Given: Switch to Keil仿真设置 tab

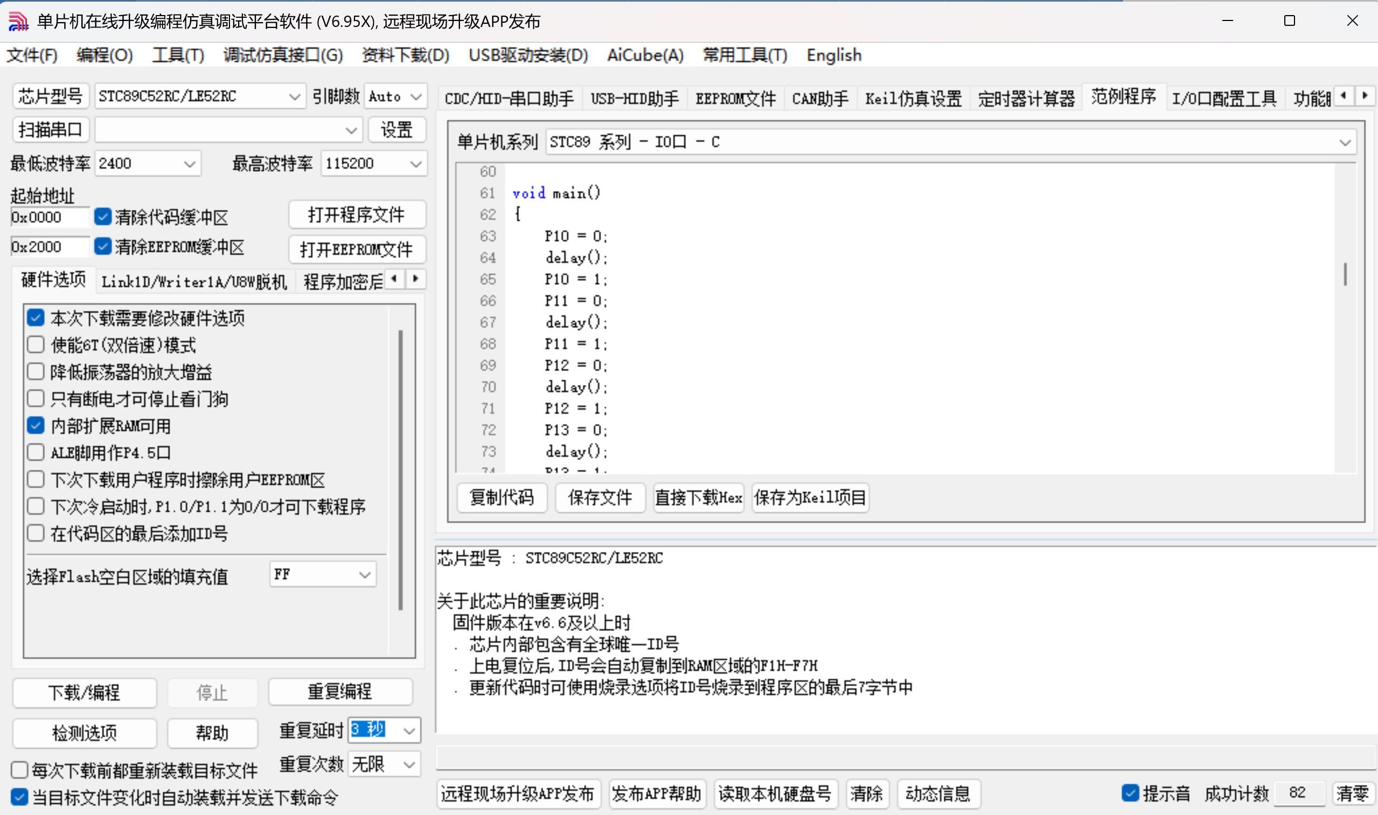Looking at the screenshot, I should [x=913, y=98].
